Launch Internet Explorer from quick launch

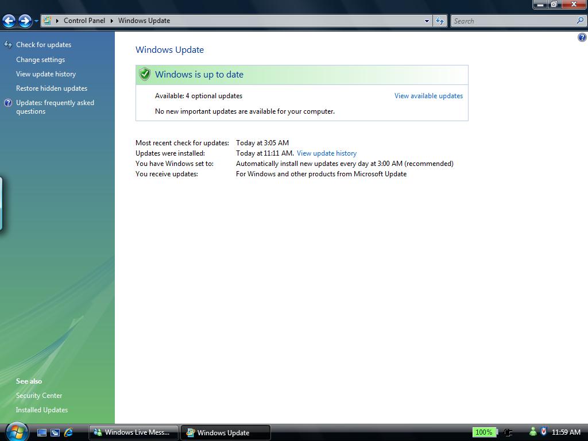point(68,432)
